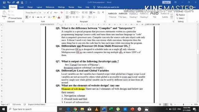Image resolution: width=199 pixels, height=112 pixels.
Task: Click the Increase Indent icon
Action: click(x=86, y=12)
